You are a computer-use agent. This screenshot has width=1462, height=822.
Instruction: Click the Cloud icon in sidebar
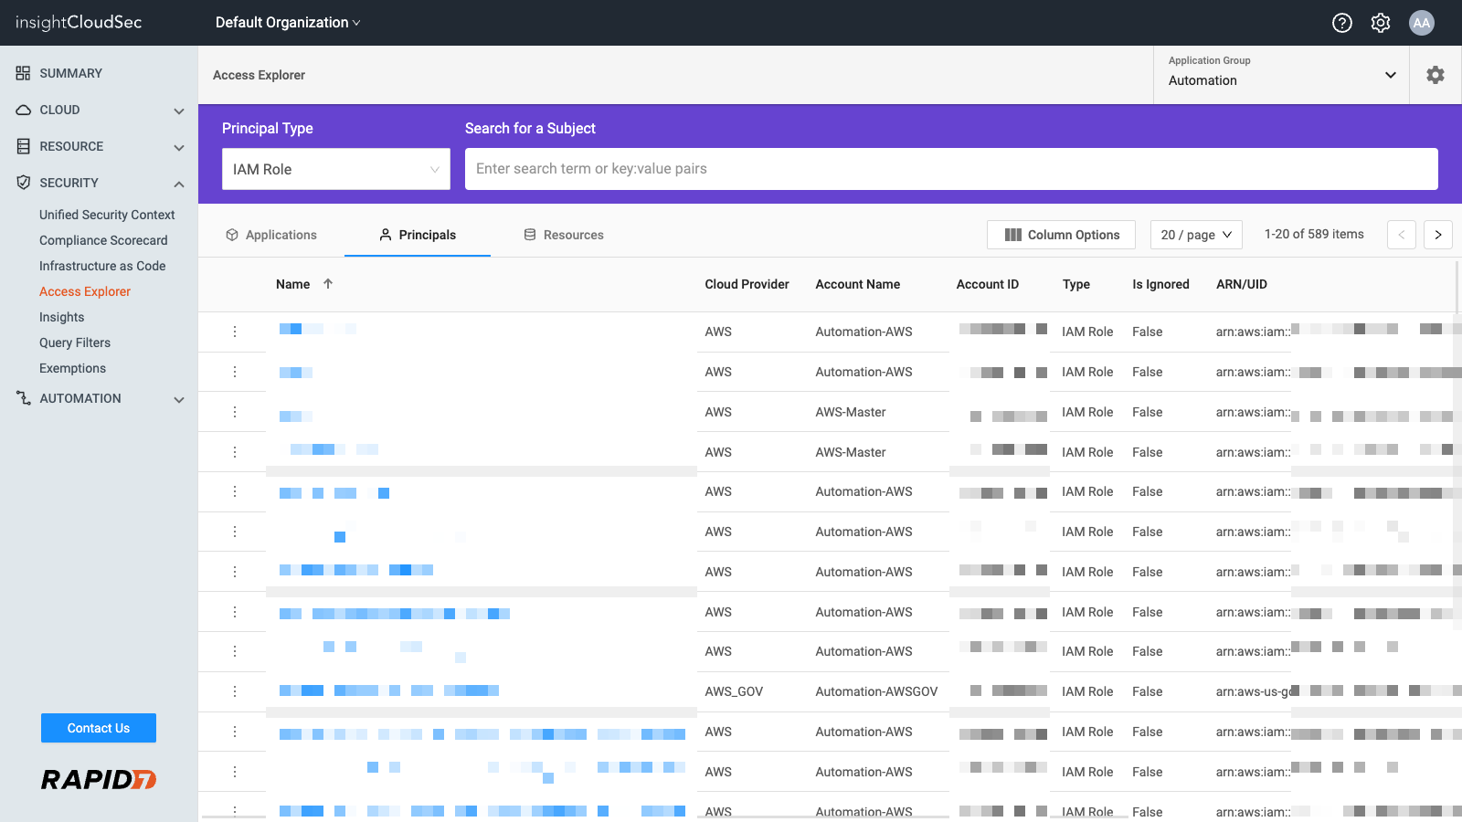23,110
